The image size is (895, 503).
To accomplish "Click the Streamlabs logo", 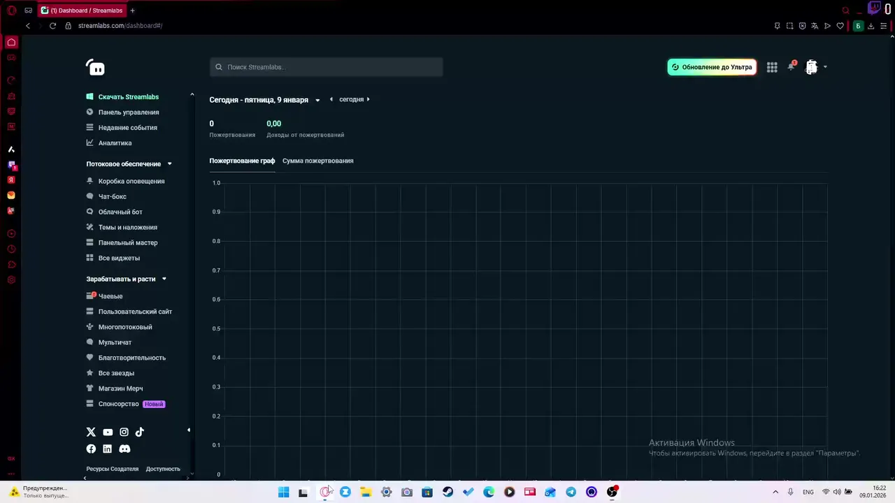I will click(x=95, y=67).
